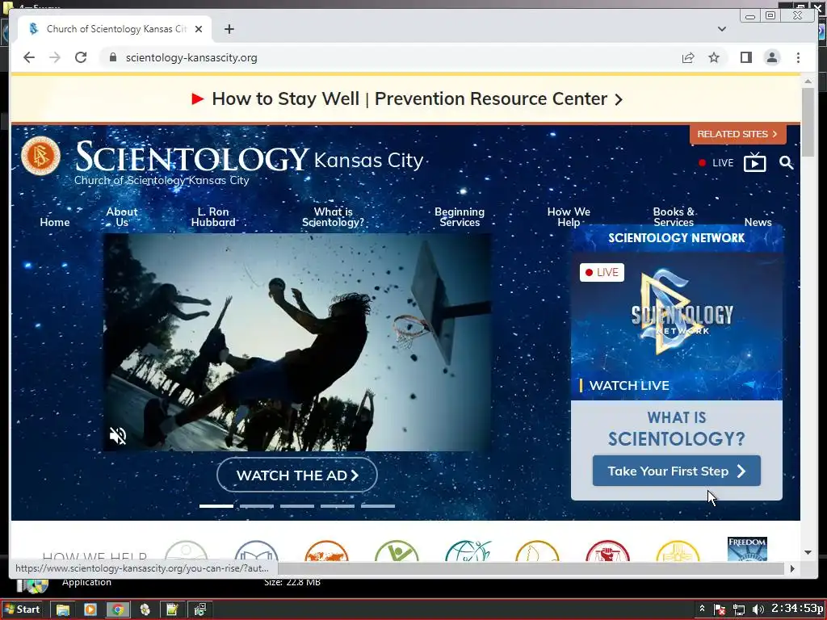This screenshot has width=827, height=620.
Task: Open Chrome's three-dot menu
Action: tap(798, 57)
